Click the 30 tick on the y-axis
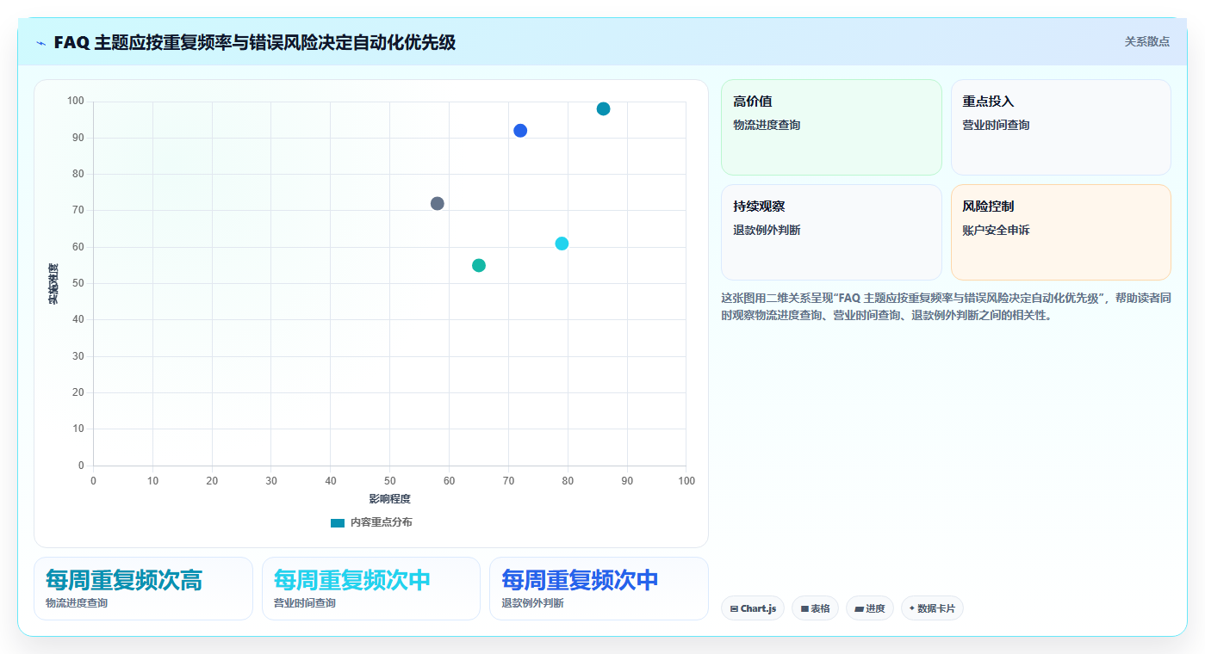This screenshot has width=1205, height=654. pyautogui.click(x=78, y=356)
